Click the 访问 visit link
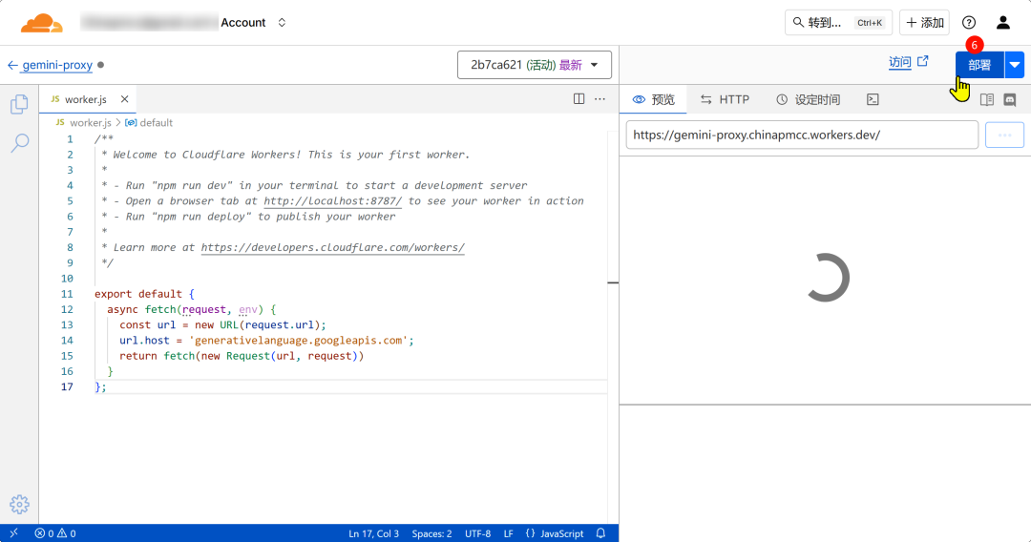 pyautogui.click(x=908, y=62)
